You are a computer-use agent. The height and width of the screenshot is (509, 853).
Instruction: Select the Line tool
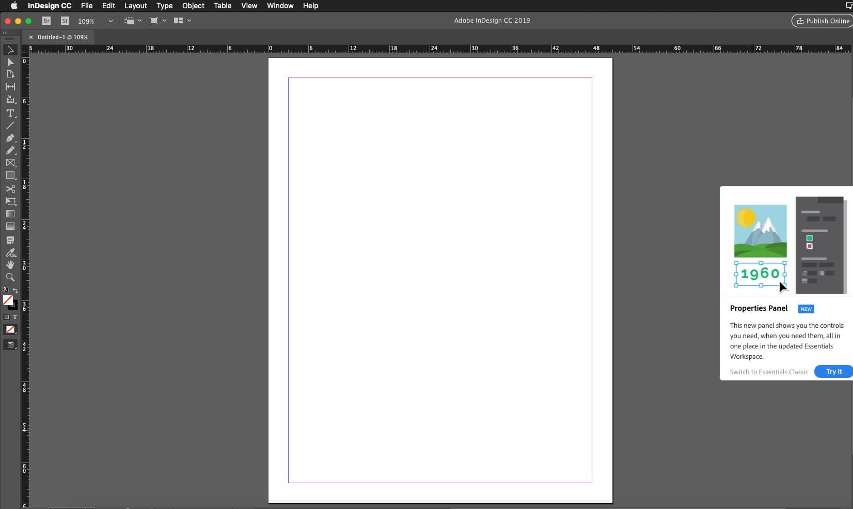(10, 125)
